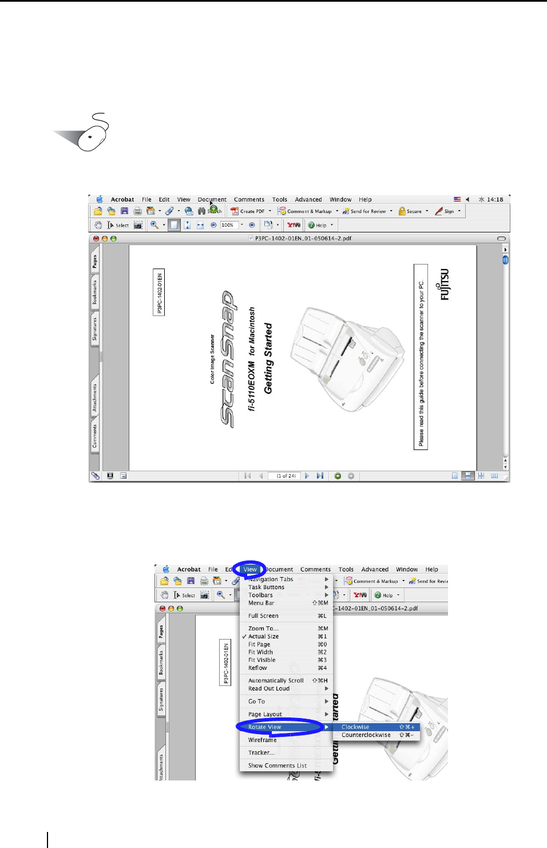Select the Hand tool in the full-window screenshot
Screen dimensions: 547x848
tap(98, 225)
